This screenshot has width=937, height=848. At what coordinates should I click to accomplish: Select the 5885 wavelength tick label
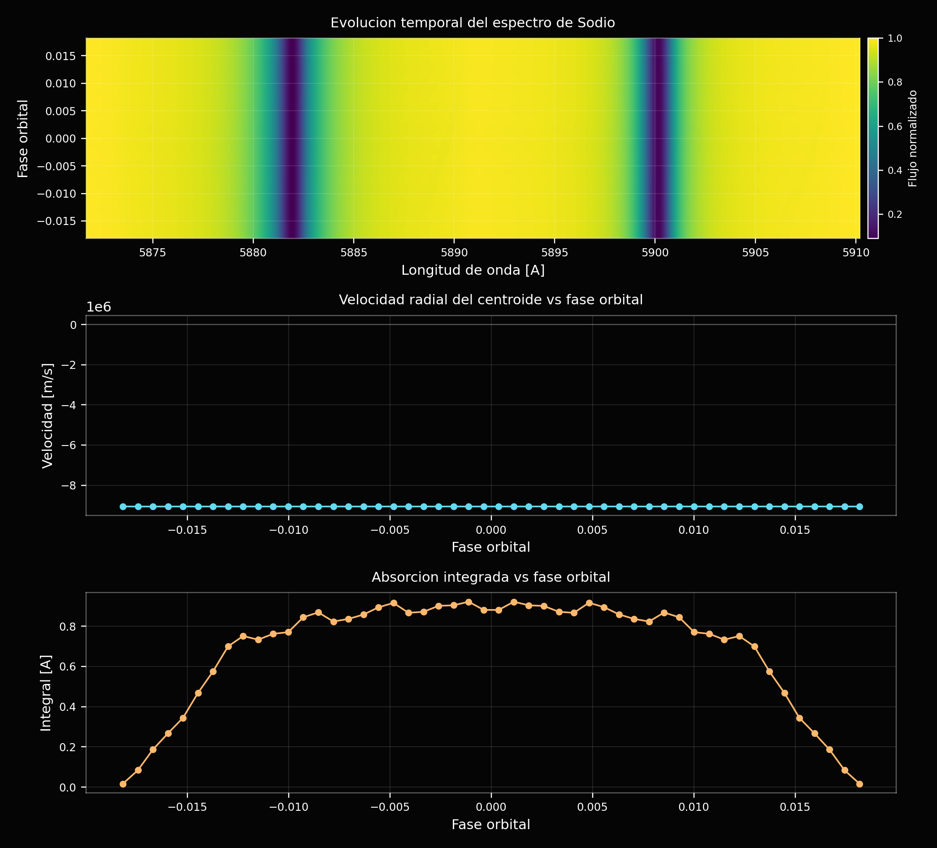pyautogui.click(x=354, y=253)
